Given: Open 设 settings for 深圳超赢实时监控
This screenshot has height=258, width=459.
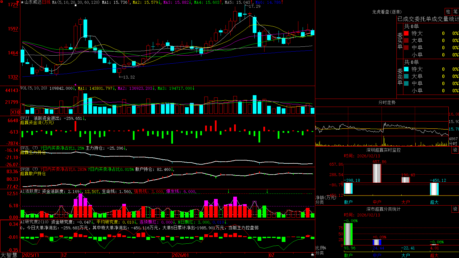Looking at the screenshot, I should point(455,150).
